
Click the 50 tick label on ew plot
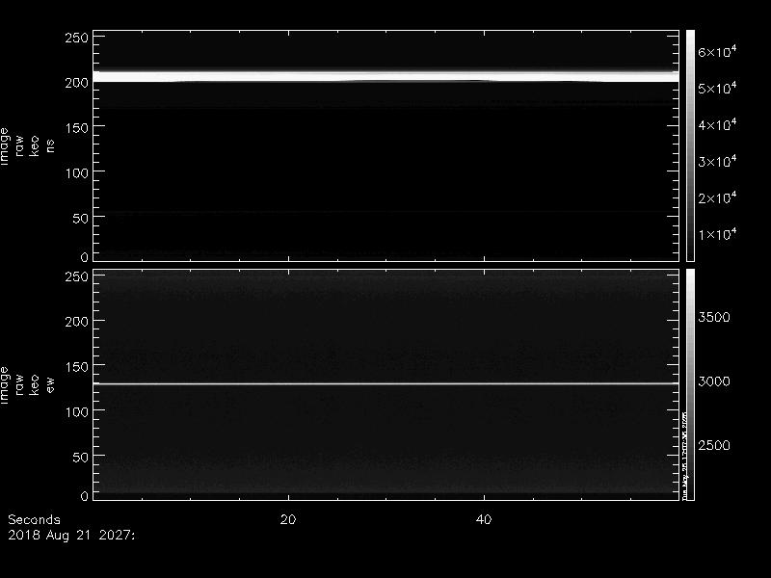click(x=80, y=457)
